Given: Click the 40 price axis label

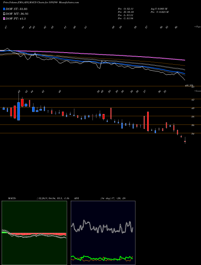Looking at the screenshot, I should click(x=193, y=108).
